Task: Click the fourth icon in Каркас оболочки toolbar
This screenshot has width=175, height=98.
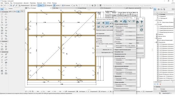Action: tap(129, 21)
